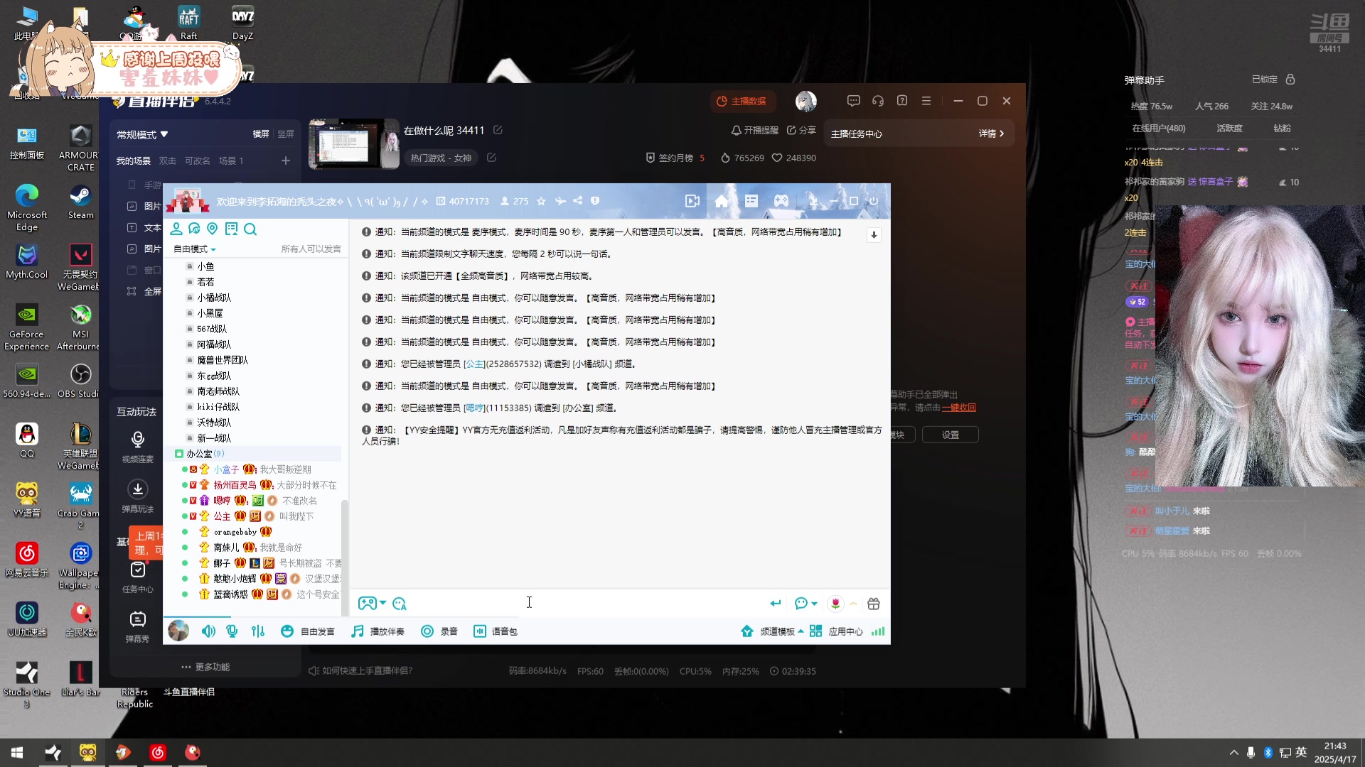Open the 常规模式 dropdown in 直播伴侣
The image size is (1365, 767).
click(142, 134)
